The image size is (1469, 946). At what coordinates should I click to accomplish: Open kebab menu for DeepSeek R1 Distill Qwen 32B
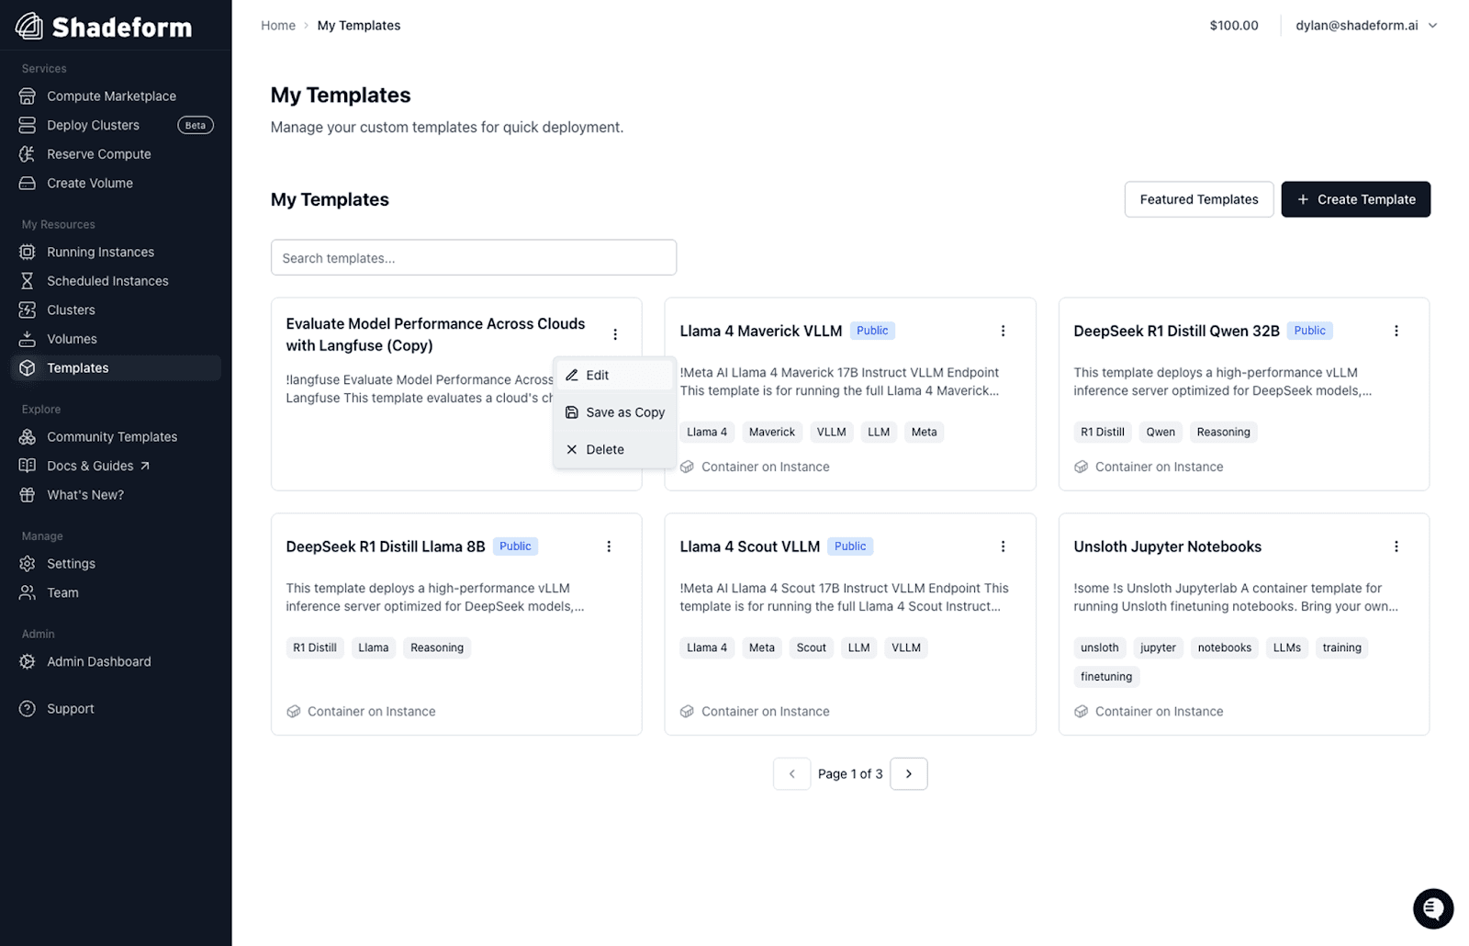[1396, 331]
